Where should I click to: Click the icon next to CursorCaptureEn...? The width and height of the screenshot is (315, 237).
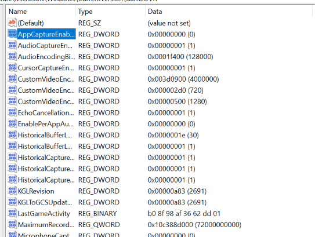[x=12, y=68]
